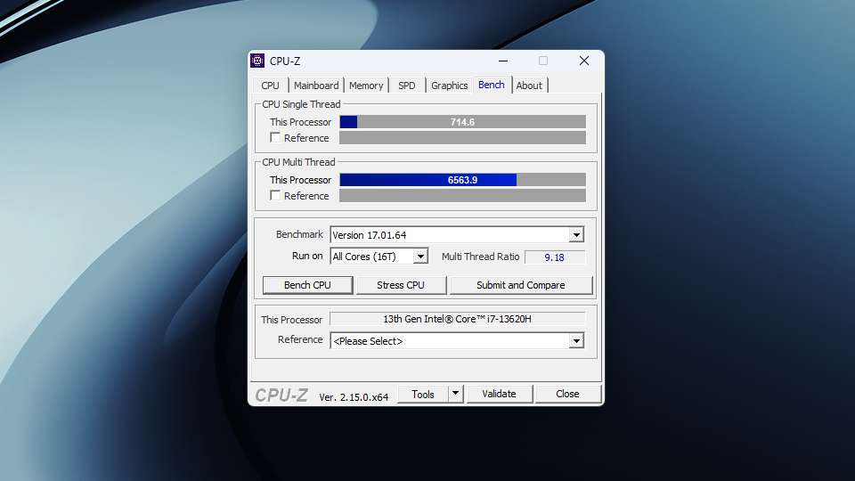Open the CPU tab

coord(270,86)
